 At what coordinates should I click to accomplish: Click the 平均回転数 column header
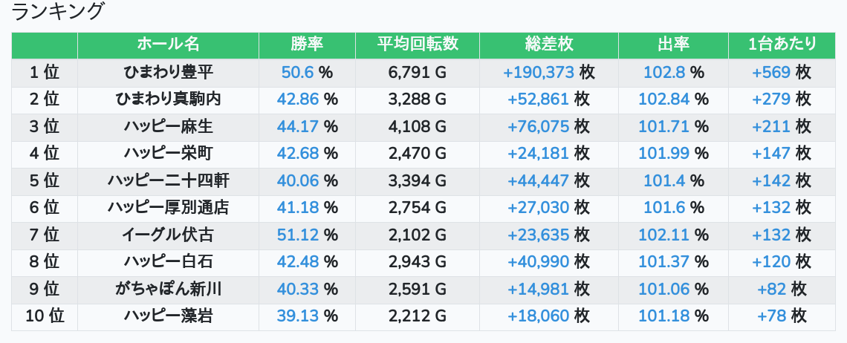coord(417,45)
